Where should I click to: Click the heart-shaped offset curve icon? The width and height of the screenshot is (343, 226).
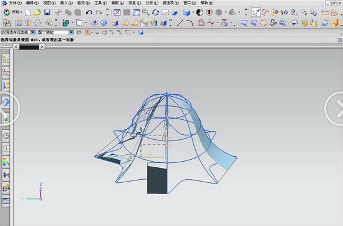point(201,22)
